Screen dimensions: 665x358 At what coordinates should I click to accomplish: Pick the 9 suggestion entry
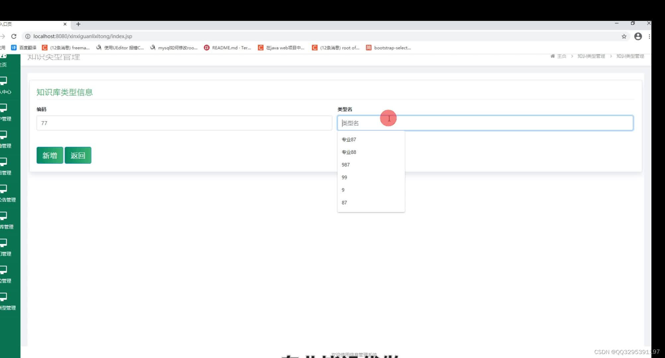[x=371, y=190]
